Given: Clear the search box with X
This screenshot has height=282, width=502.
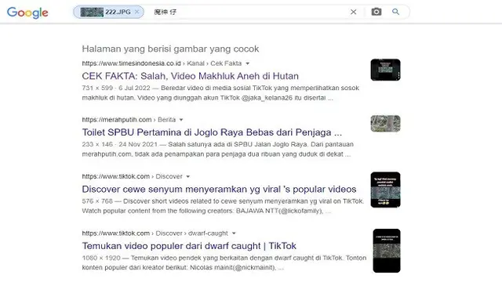Looking at the screenshot, I should [x=354, y=12].
